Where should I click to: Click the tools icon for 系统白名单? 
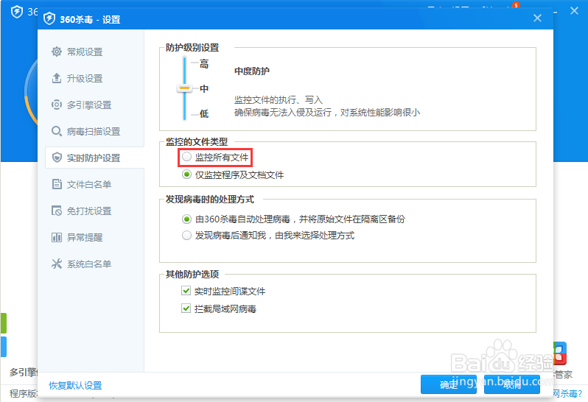(x=57, y=264)
